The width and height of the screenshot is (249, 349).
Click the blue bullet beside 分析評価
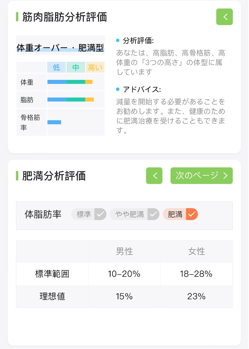click(118, 41)
